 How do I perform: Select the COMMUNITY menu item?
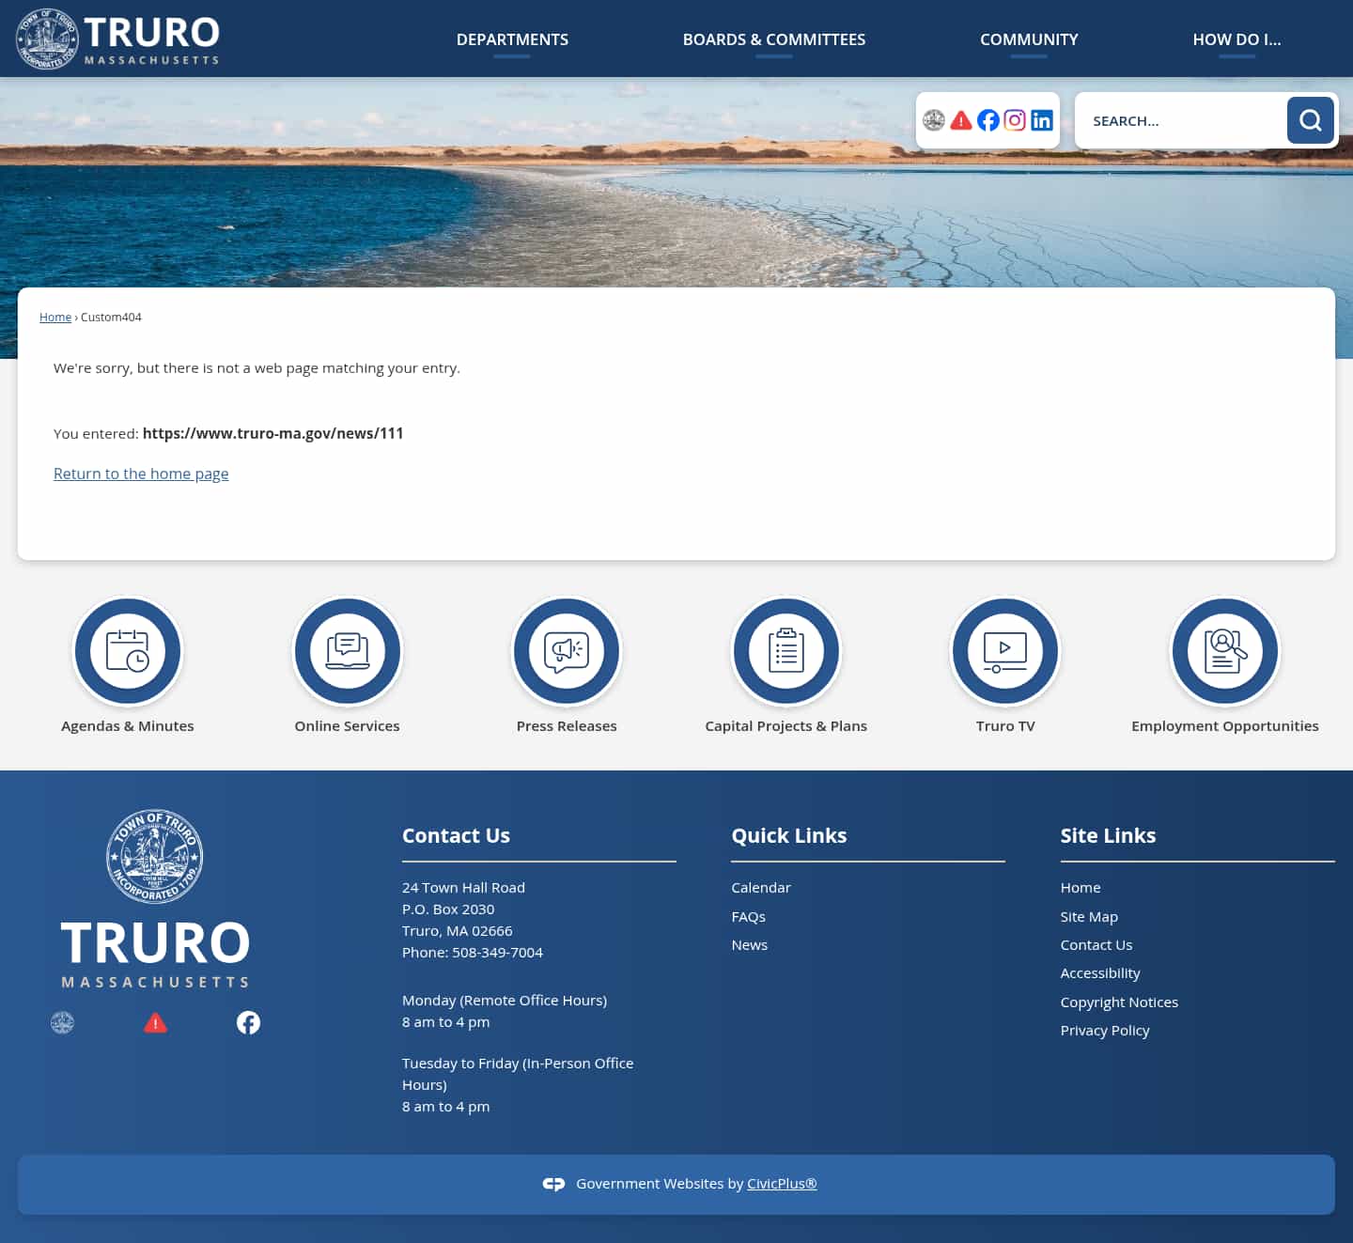pyautogui.click(x=1029, y=39)
